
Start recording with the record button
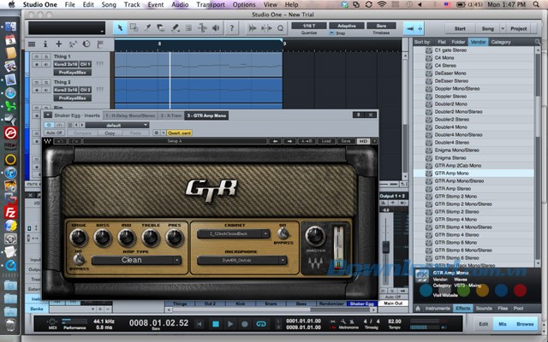point(245,324)
